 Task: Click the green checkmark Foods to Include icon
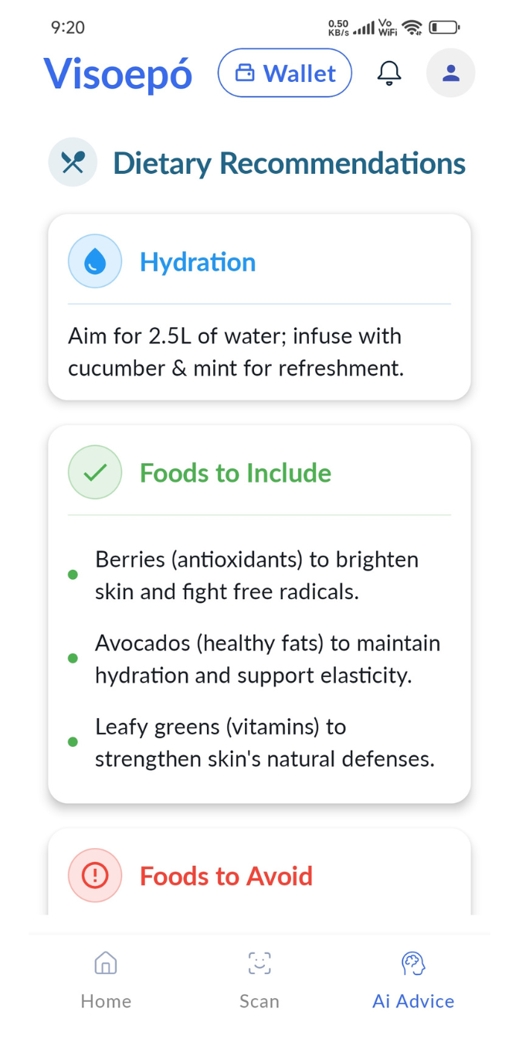tap(95, 472)
